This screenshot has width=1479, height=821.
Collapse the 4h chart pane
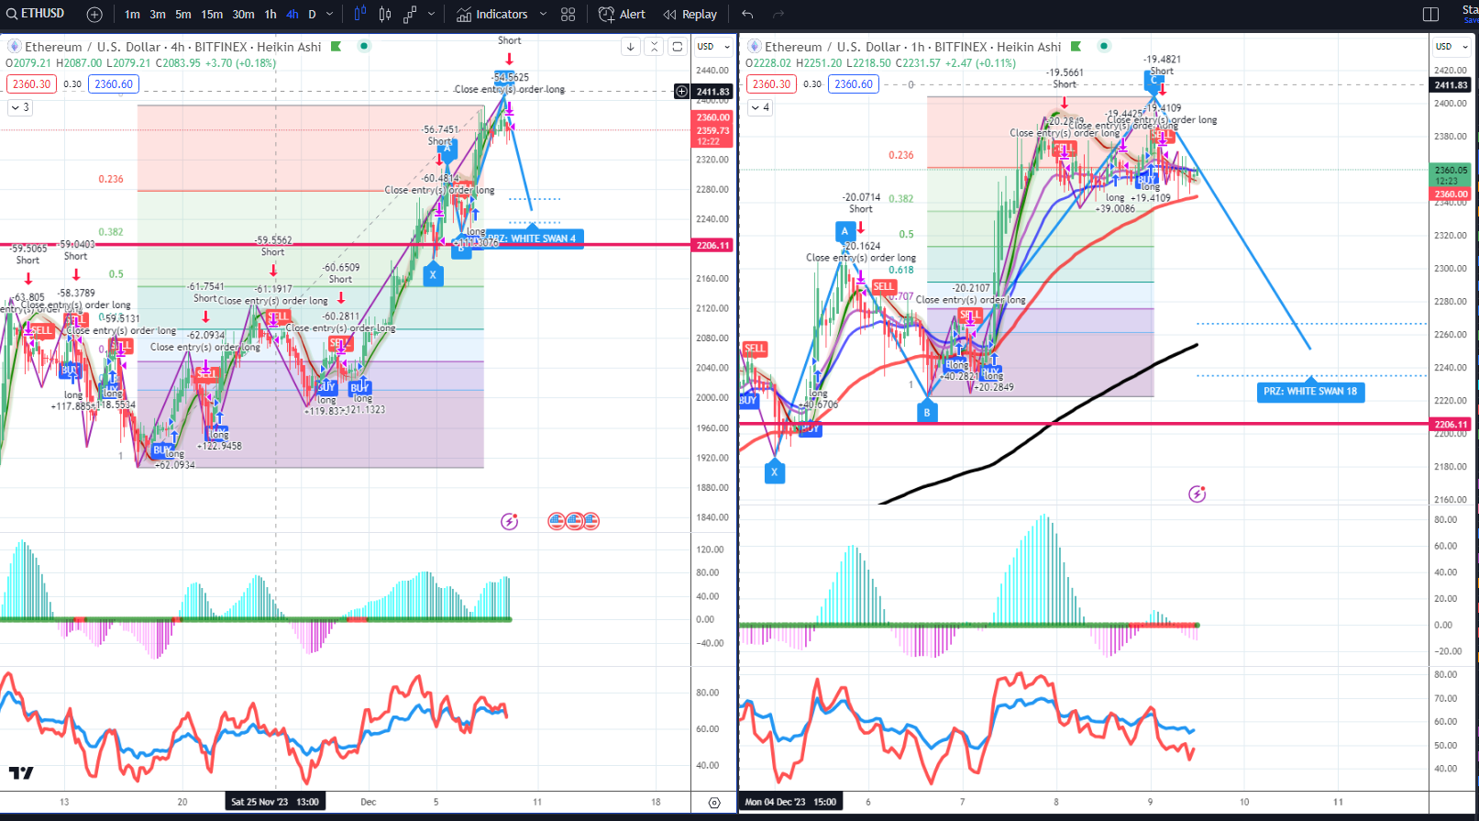pyautogui.click(x=654, y=47)
